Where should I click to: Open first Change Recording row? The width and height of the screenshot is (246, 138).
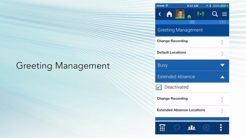(x=192, y=42)
